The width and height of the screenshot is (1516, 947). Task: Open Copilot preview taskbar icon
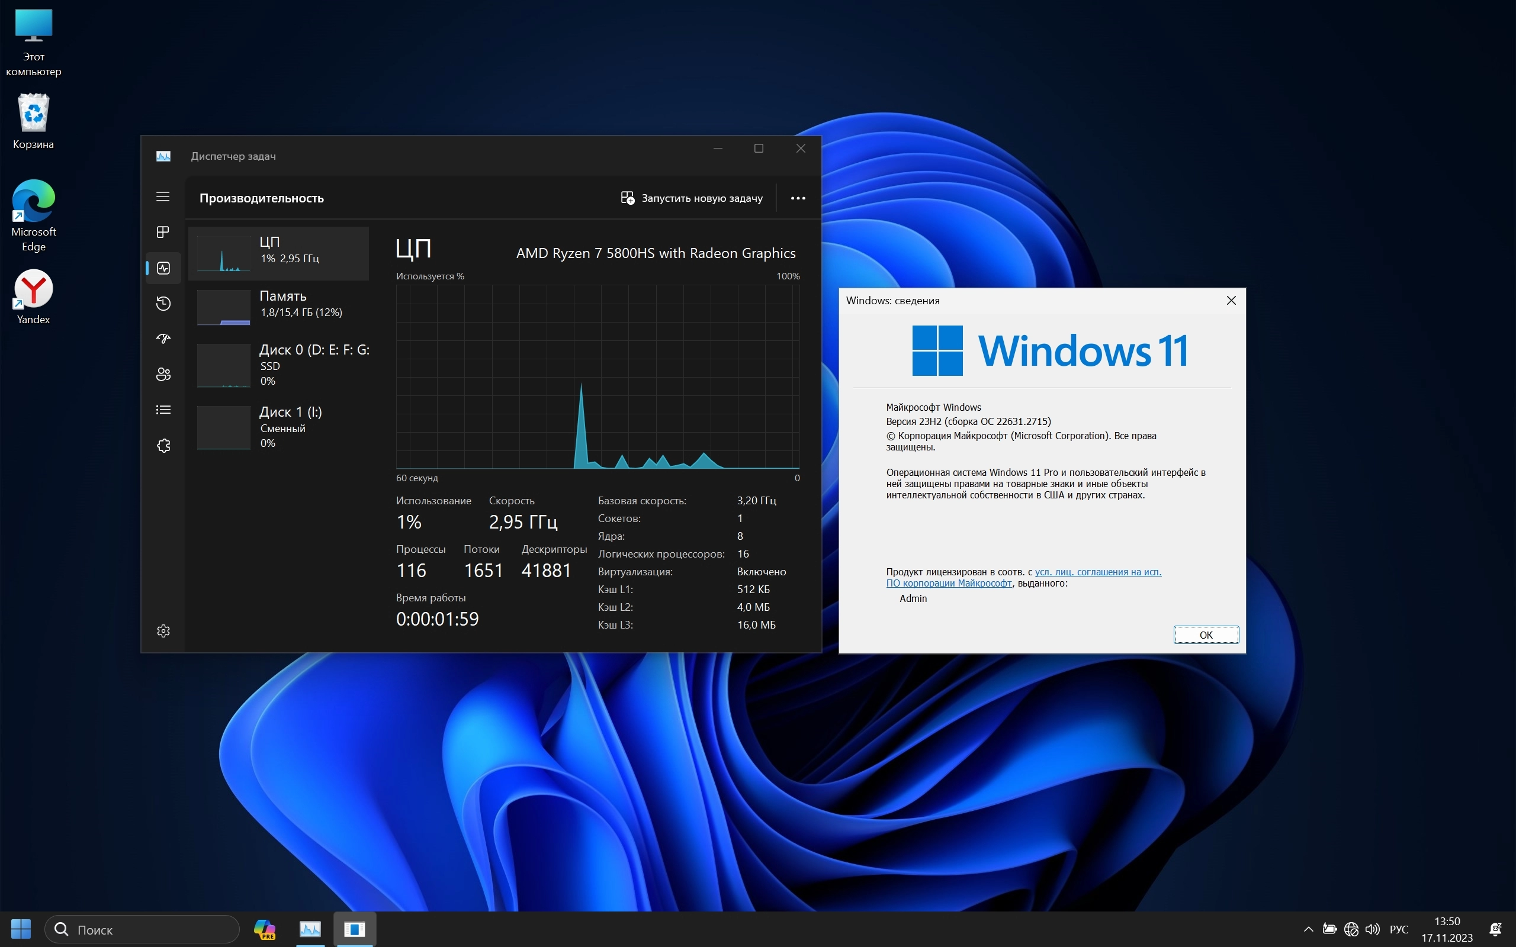point(264,929)
